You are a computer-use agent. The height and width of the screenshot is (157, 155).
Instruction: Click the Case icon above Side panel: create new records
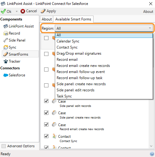click(x=54, y=113)
